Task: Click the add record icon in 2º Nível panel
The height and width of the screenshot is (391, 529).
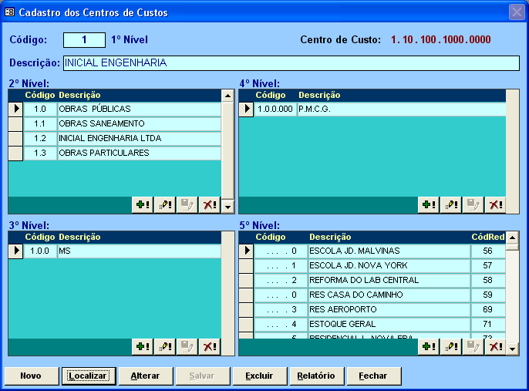Action: pos(143,205)
